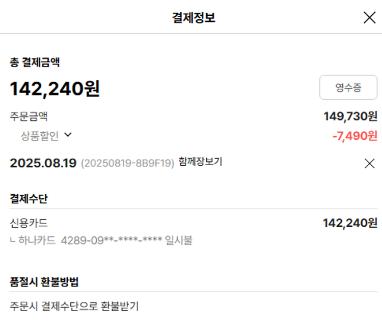Image resolution: width=382 pixels, height=334 pixels.
Task: Click the 142,240원 credit card amount
Action: 350,223
